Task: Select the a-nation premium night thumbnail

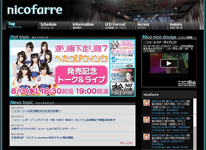Action: (x=122, y=61)
